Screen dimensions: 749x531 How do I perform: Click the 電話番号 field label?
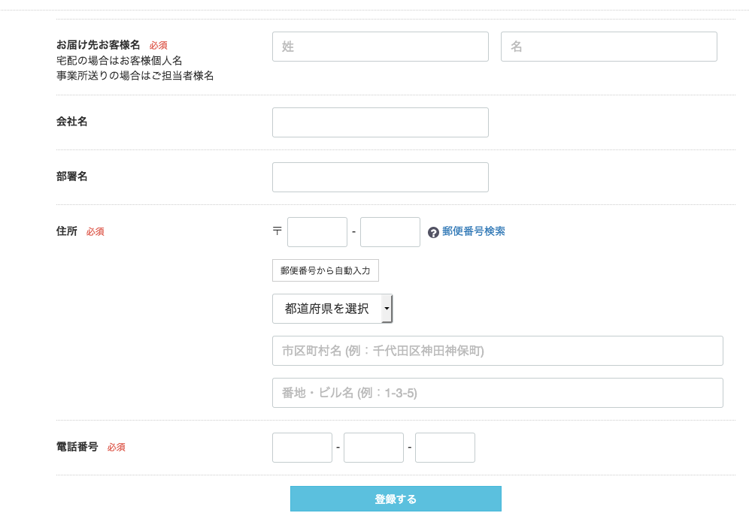click(77, 446)
